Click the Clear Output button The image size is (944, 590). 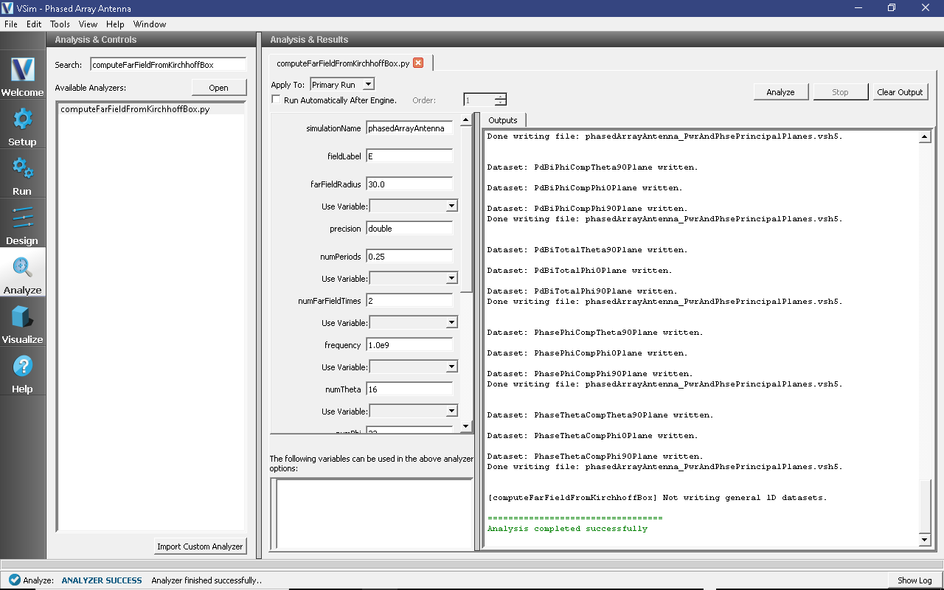(900, 92)
